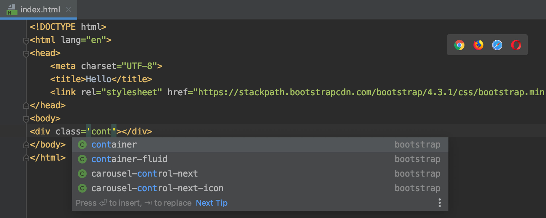
Task: Pick carousel-control-next-icon from suggestions
Action: (x=157, y=188)
